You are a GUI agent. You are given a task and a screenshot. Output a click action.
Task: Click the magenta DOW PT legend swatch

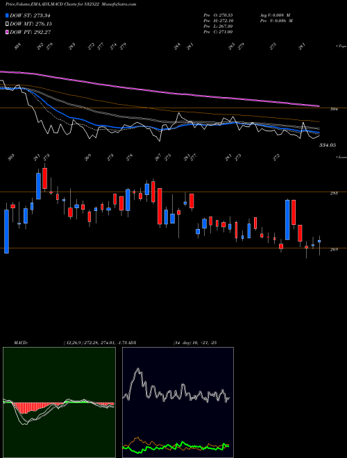point(8,32)
